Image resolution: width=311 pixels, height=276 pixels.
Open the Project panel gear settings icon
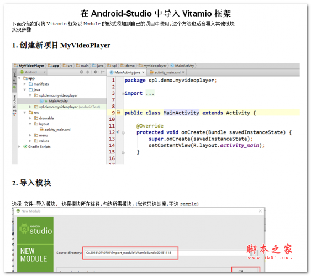[96, 72]
